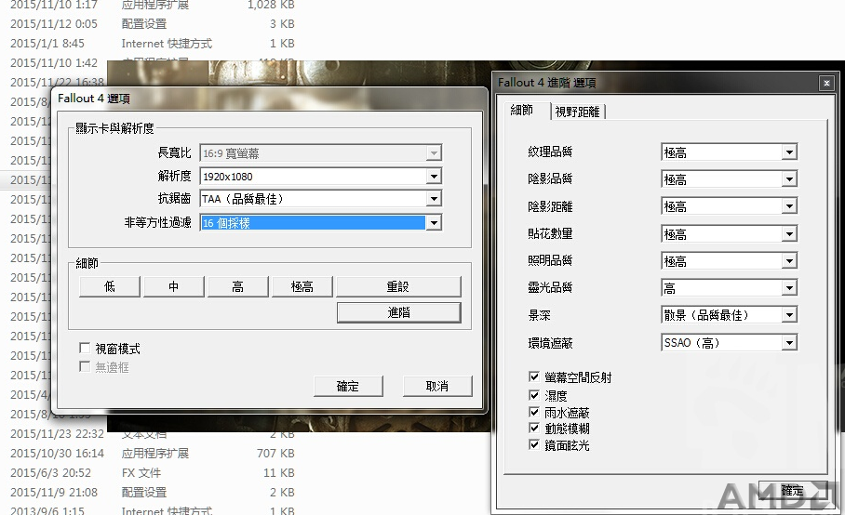Uncheck the 濕度 checkbox
Image resolution: width=845 pixels, height=515 pixels.
tap(534, 395)
